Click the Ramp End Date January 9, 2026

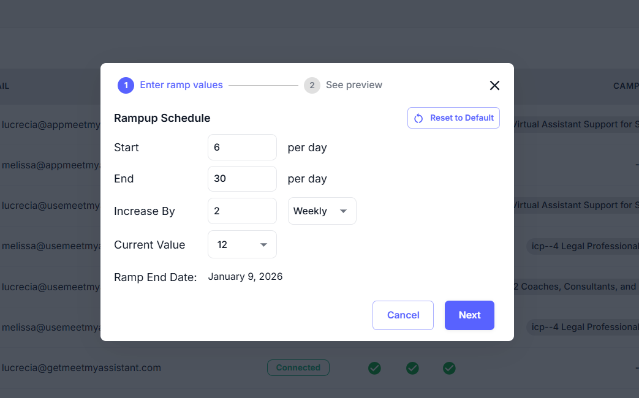coord(245,277)
